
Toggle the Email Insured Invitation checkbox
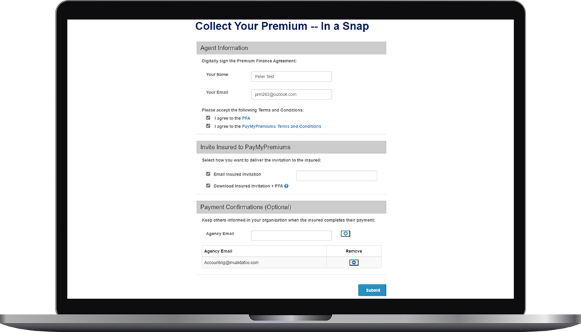[208, 174]
